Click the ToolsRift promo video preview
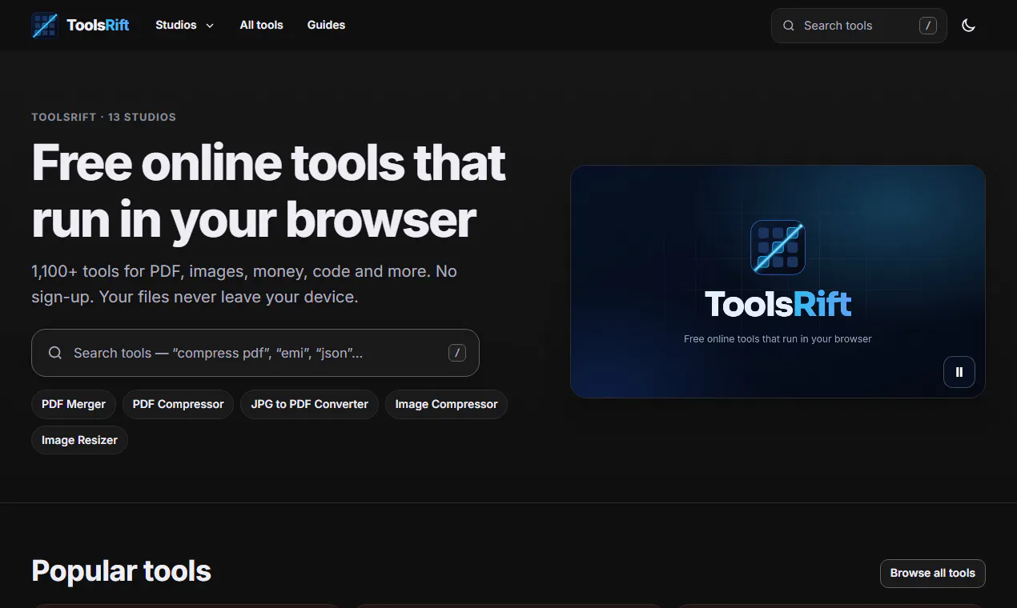The width and height of the screenshot is (1017, 608). click(x=778, y=282)
